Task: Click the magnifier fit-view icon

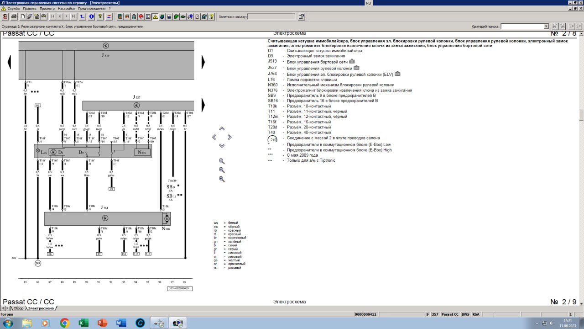Action: 222,161
